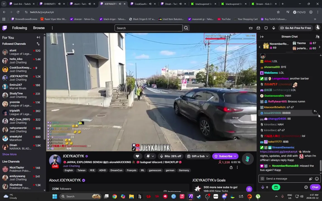Mute the OHBENJITV tab audio

pos(59,4)
